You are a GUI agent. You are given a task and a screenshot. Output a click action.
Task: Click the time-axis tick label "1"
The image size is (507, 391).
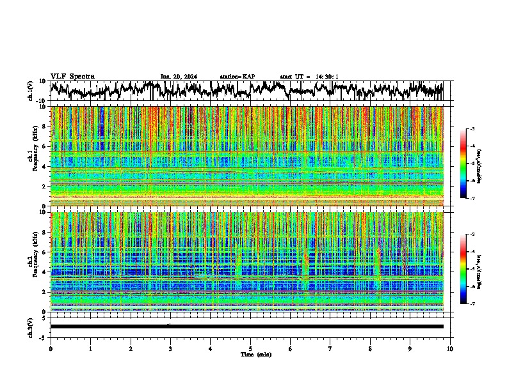(x=90, y=349)
